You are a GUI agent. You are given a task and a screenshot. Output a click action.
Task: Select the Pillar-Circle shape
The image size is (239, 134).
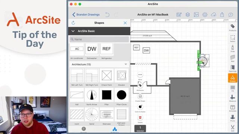tap(121, 95)
